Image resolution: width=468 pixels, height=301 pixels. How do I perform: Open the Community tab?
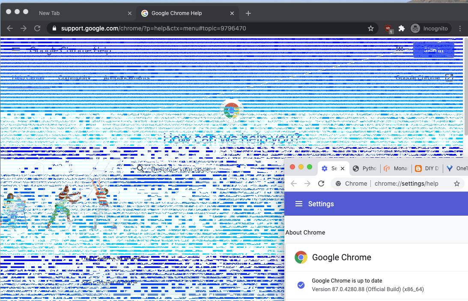pos(75,78)
